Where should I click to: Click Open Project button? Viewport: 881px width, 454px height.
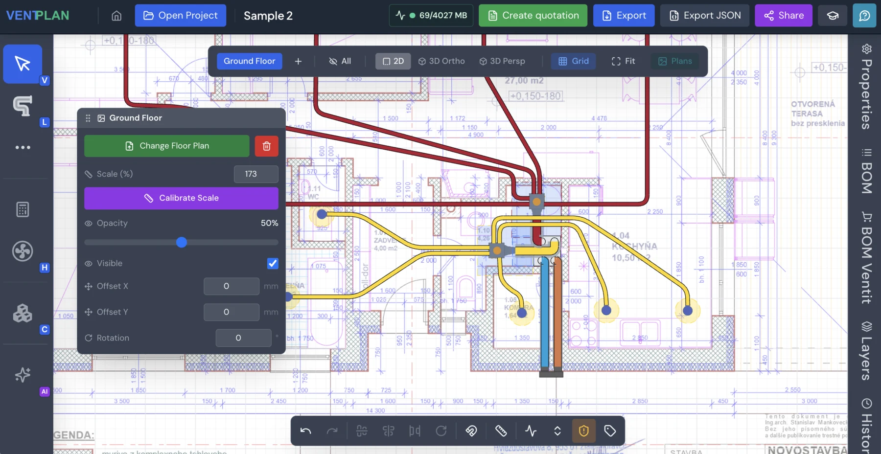point(181,16)
